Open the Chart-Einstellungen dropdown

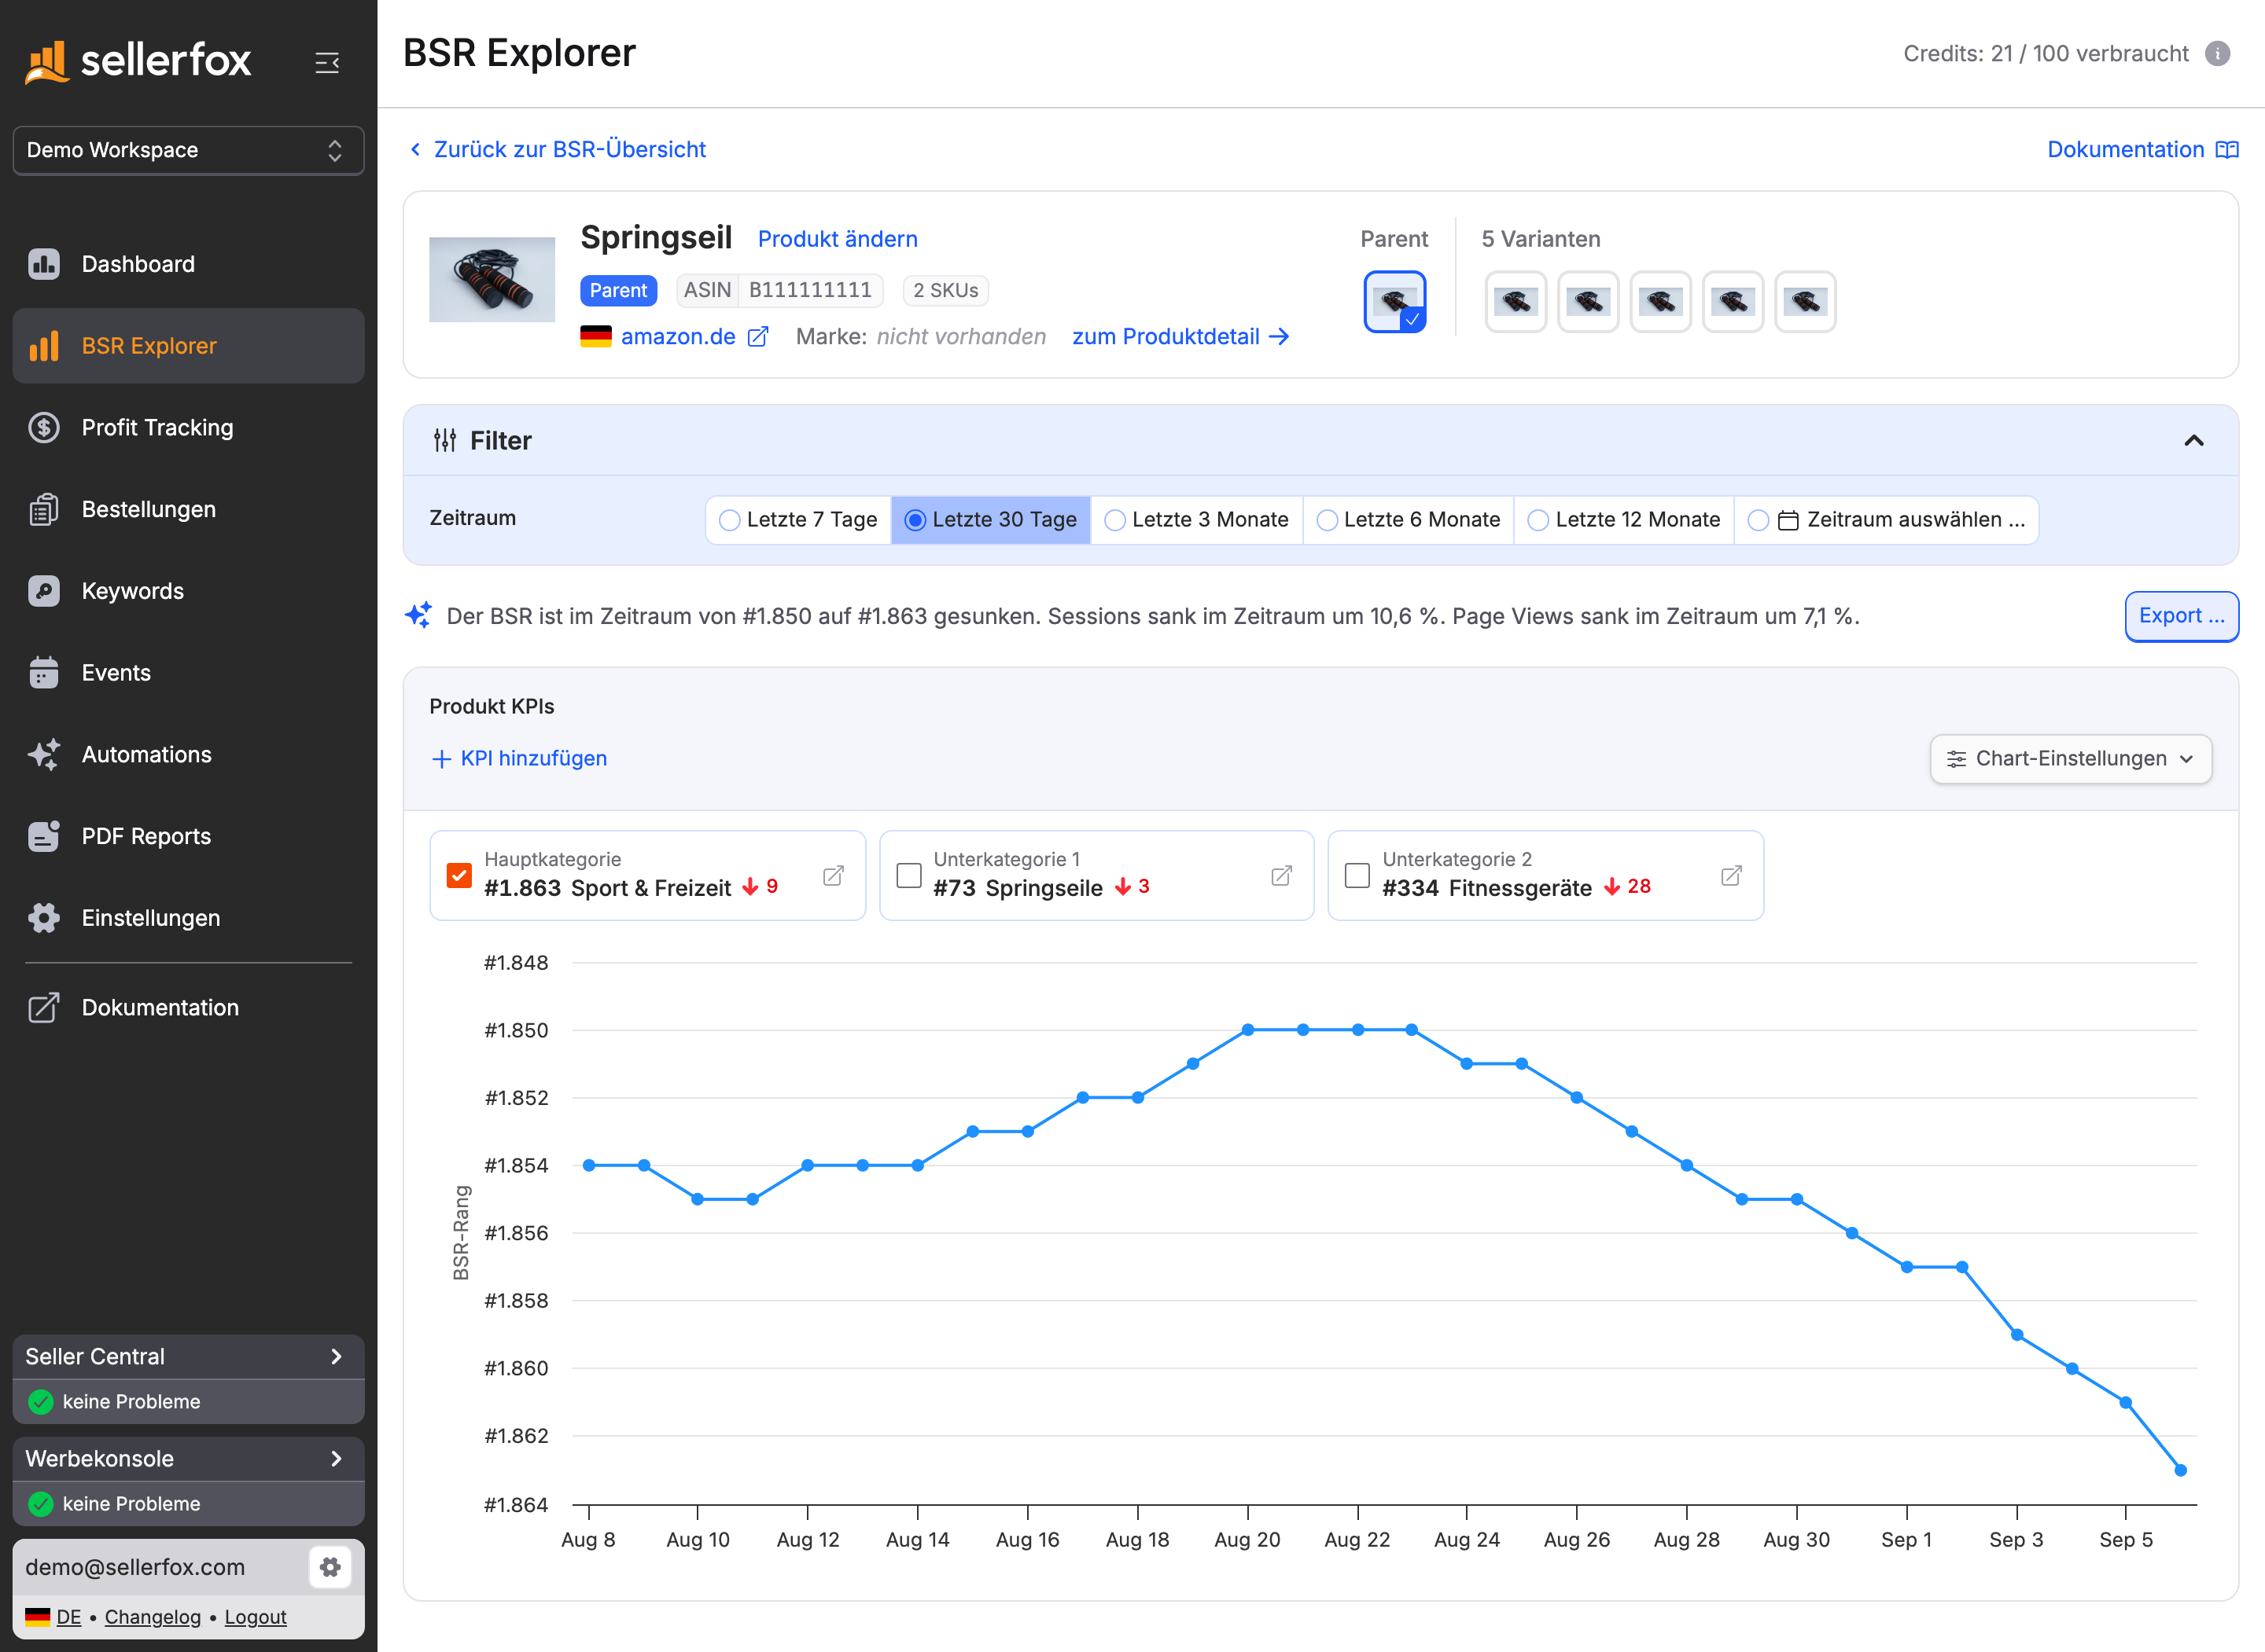pos(2071,759)
